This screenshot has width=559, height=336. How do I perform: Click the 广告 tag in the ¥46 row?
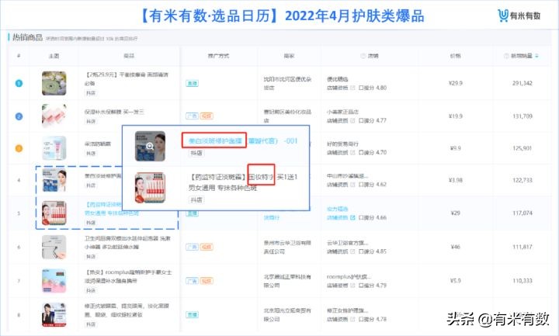(193, 247)
